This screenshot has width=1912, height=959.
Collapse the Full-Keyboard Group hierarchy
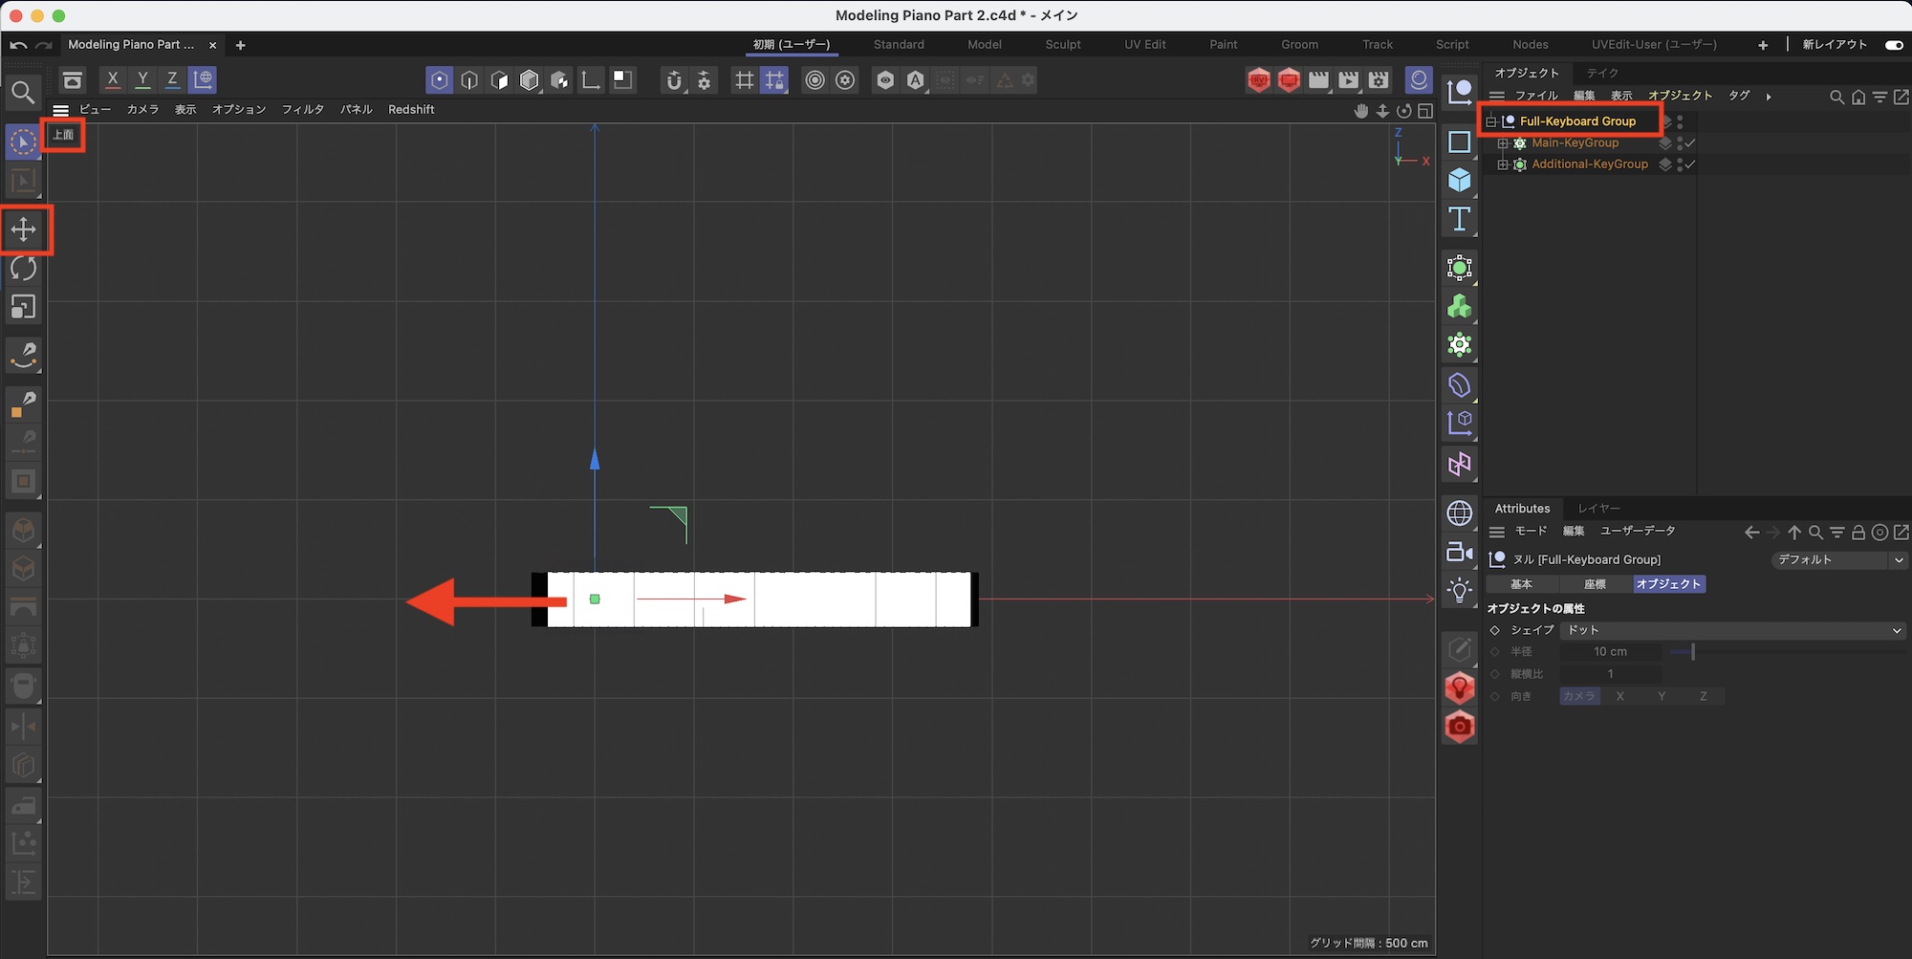point(1491,121)
